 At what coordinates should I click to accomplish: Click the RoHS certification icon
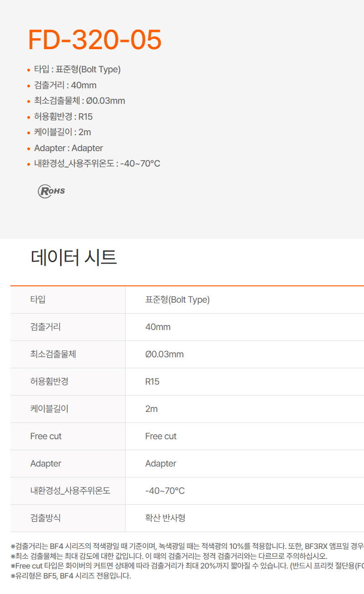(51, 191)
